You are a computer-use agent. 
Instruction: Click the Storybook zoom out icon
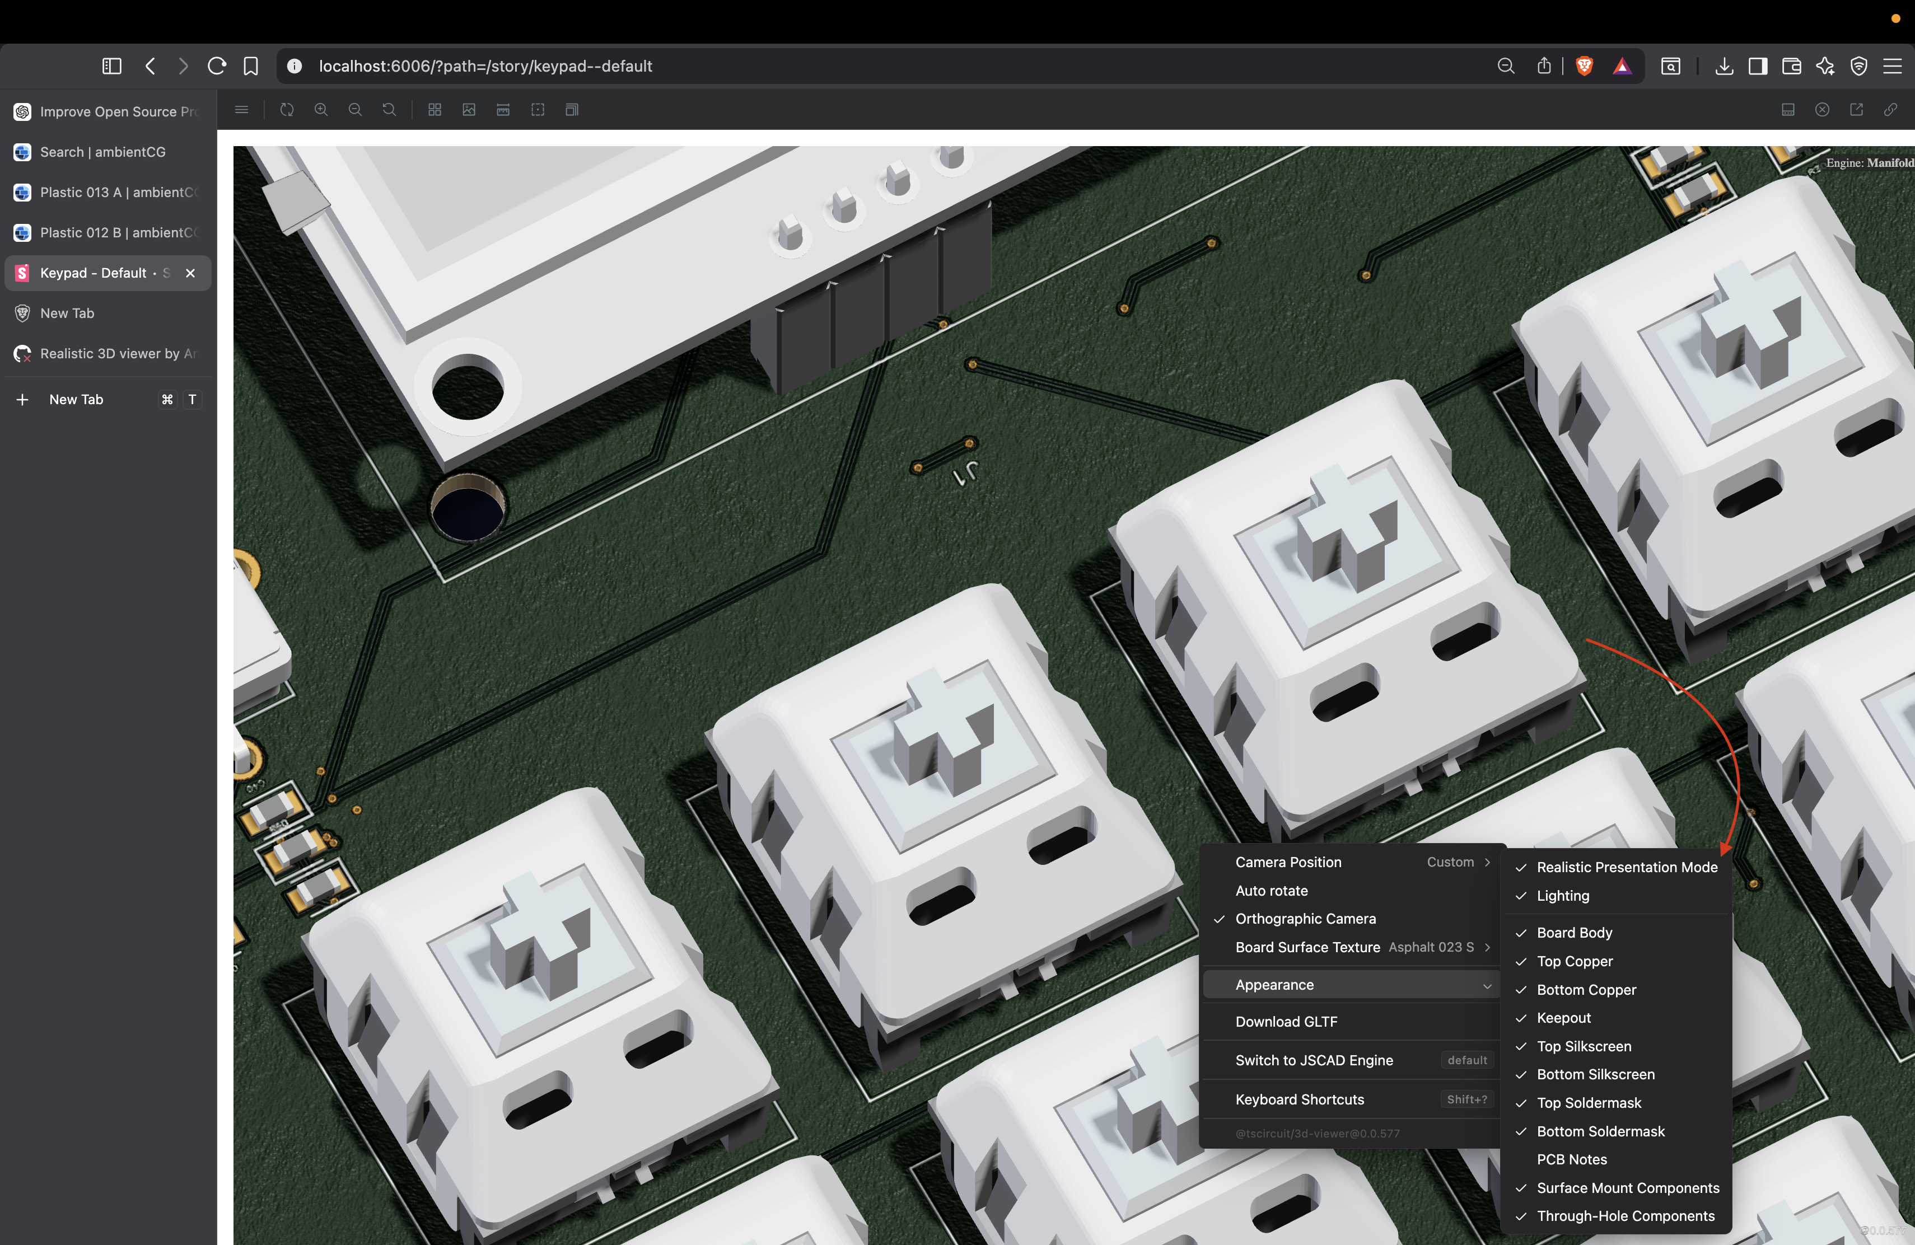pos(355,109)
